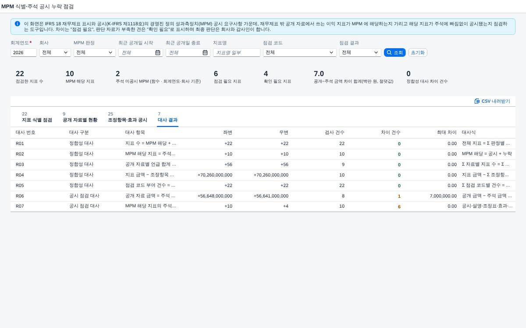
Task: Click the 초기화 reset button
Action: pyautogui.click(x=418, y=52)
